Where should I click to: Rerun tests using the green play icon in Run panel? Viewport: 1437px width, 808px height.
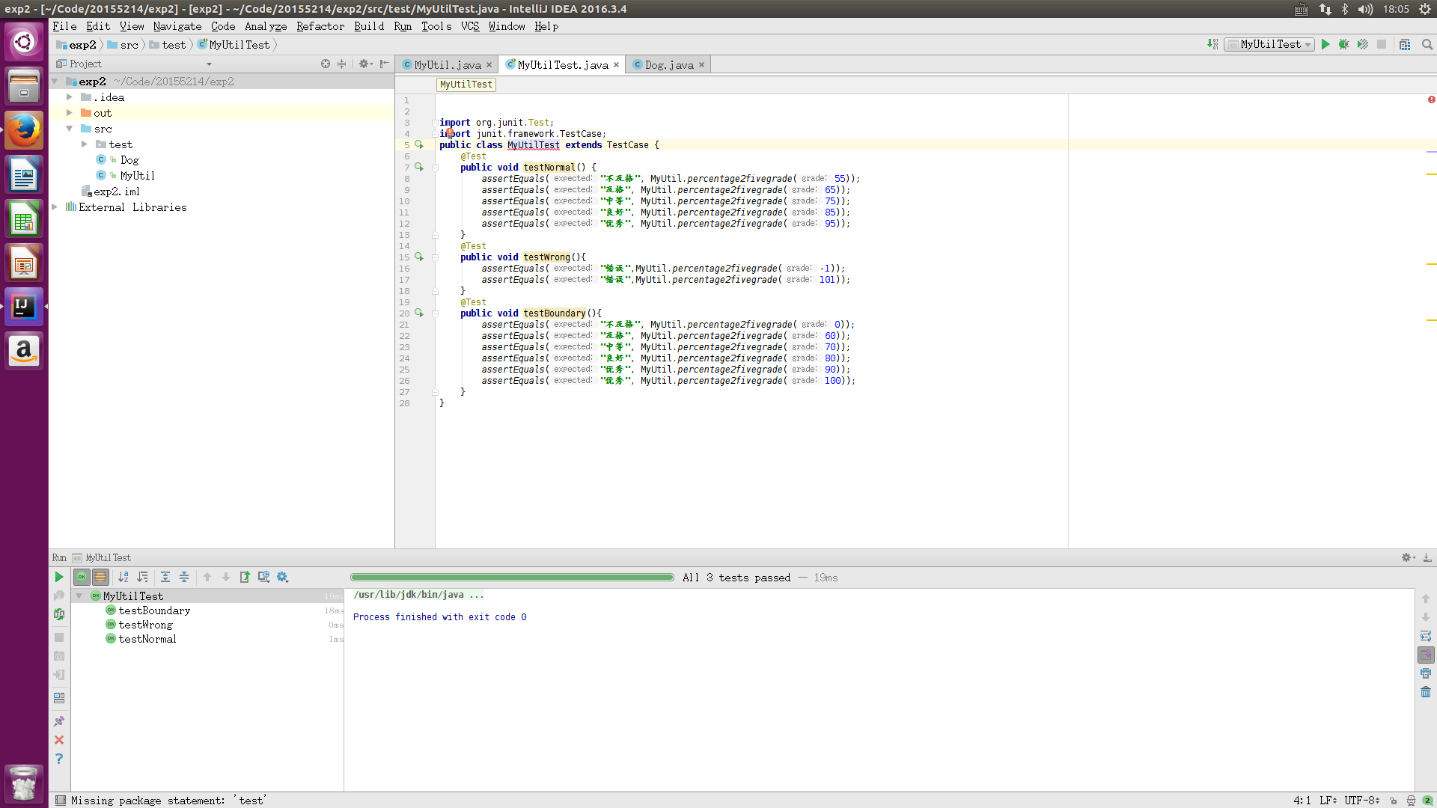click(x=59, y=577)
